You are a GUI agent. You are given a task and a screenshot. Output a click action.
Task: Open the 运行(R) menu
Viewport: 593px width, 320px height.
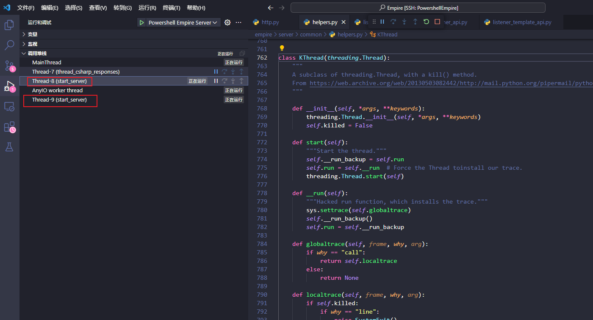pyautogui.click(x=147, y=8)
